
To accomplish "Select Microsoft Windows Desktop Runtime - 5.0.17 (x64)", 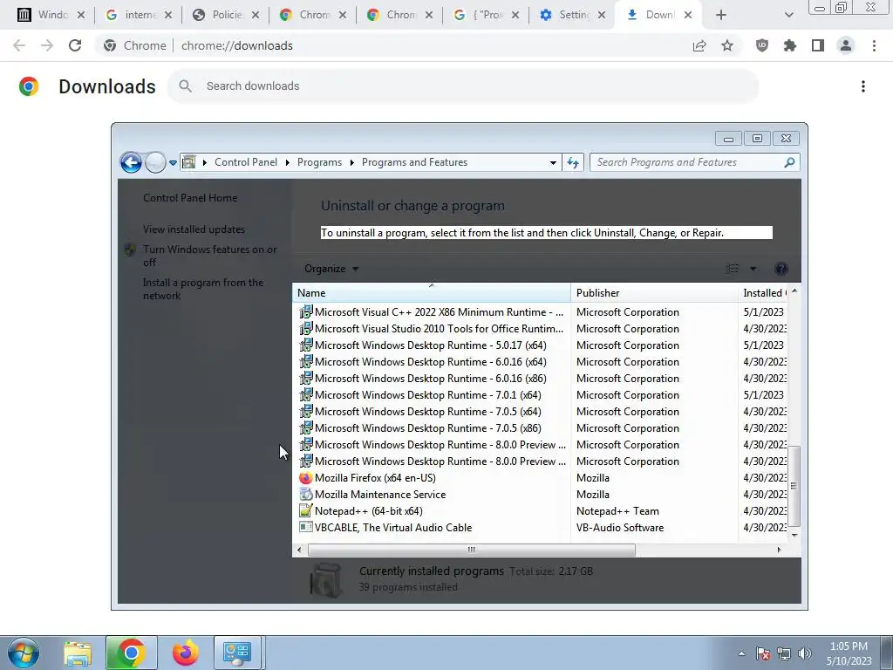I will click(x=539, y=345).
